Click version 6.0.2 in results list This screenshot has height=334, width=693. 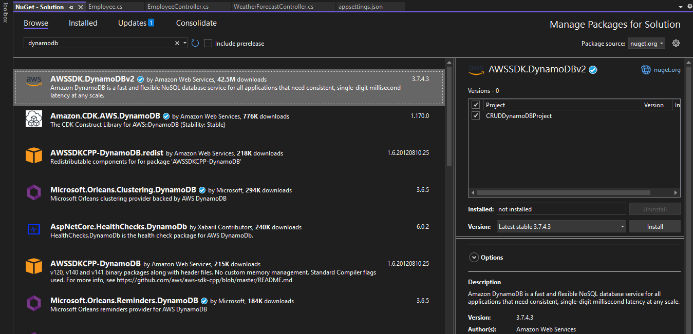click(x=423, y=227)
